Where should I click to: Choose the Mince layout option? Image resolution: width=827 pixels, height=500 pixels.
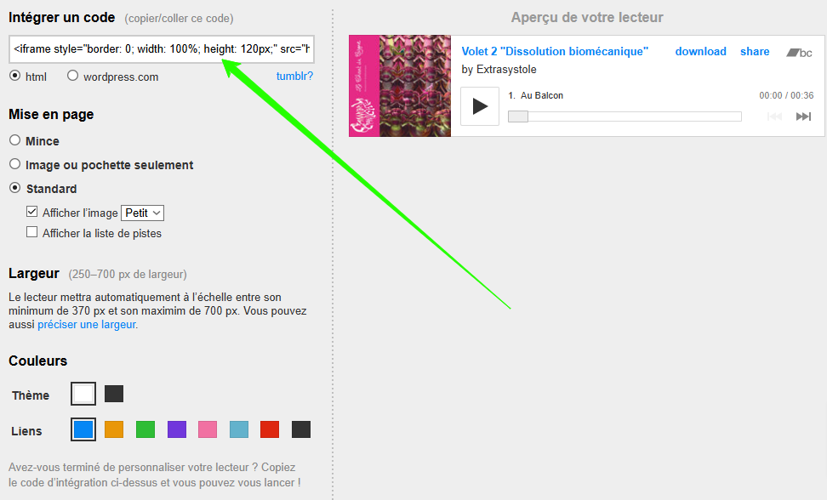coord(15,141)
